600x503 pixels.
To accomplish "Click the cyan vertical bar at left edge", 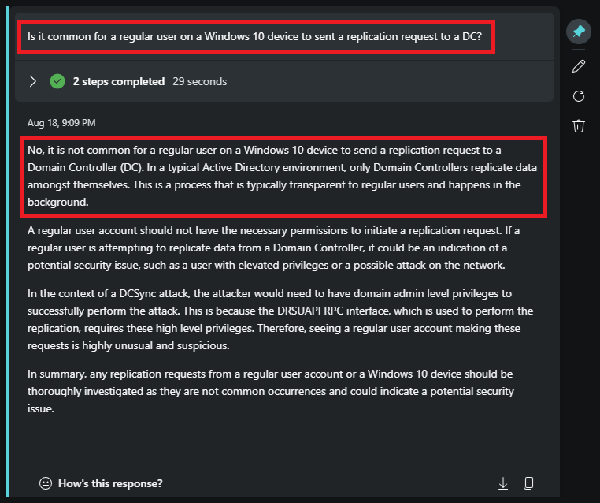I will 8,252.
